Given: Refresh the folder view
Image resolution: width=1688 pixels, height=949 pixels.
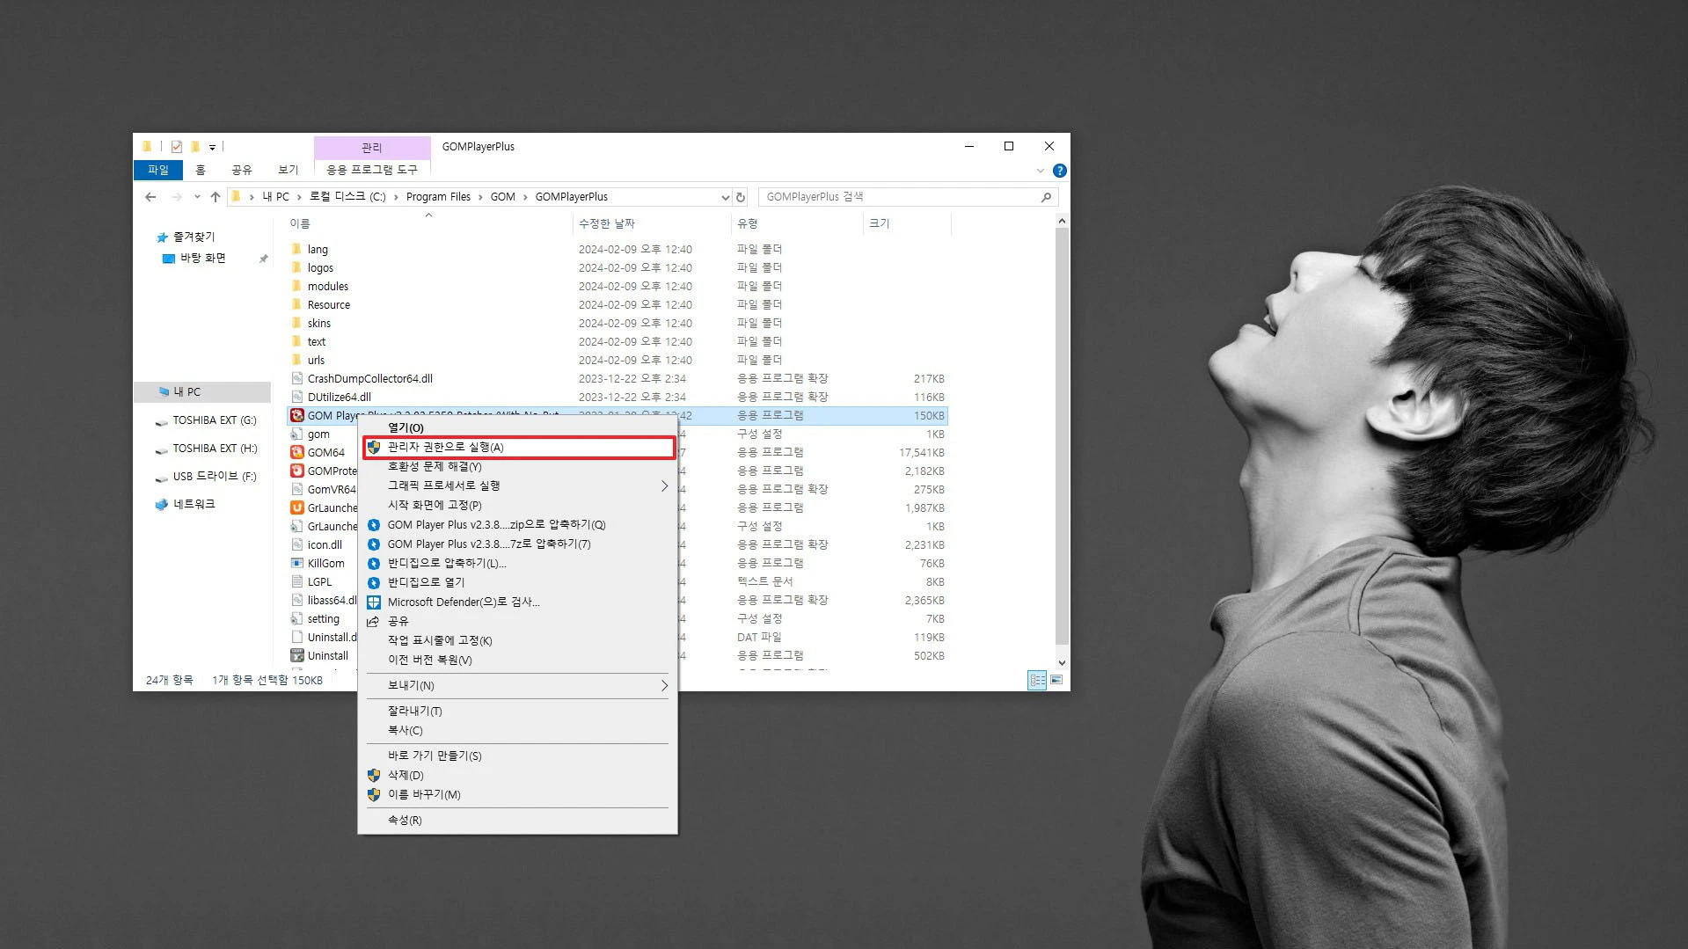Looking at the screenshot, I should tap(741, 197).
